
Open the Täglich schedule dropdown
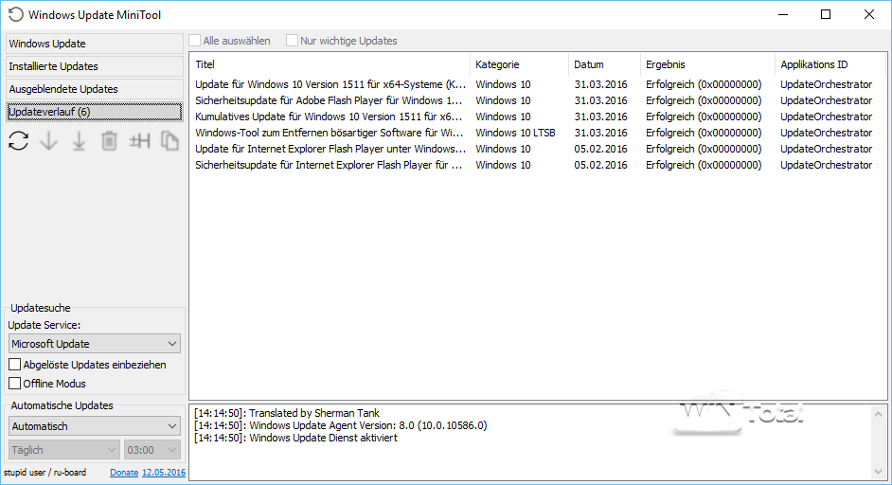pos(64,450)
